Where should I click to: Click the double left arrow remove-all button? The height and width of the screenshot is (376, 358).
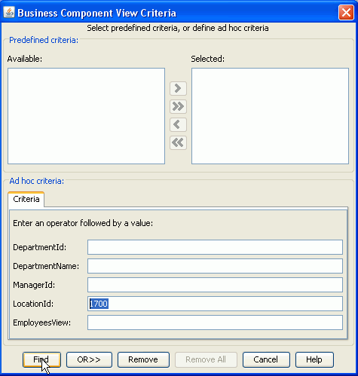pyautogui.click(x=178, y=142)
